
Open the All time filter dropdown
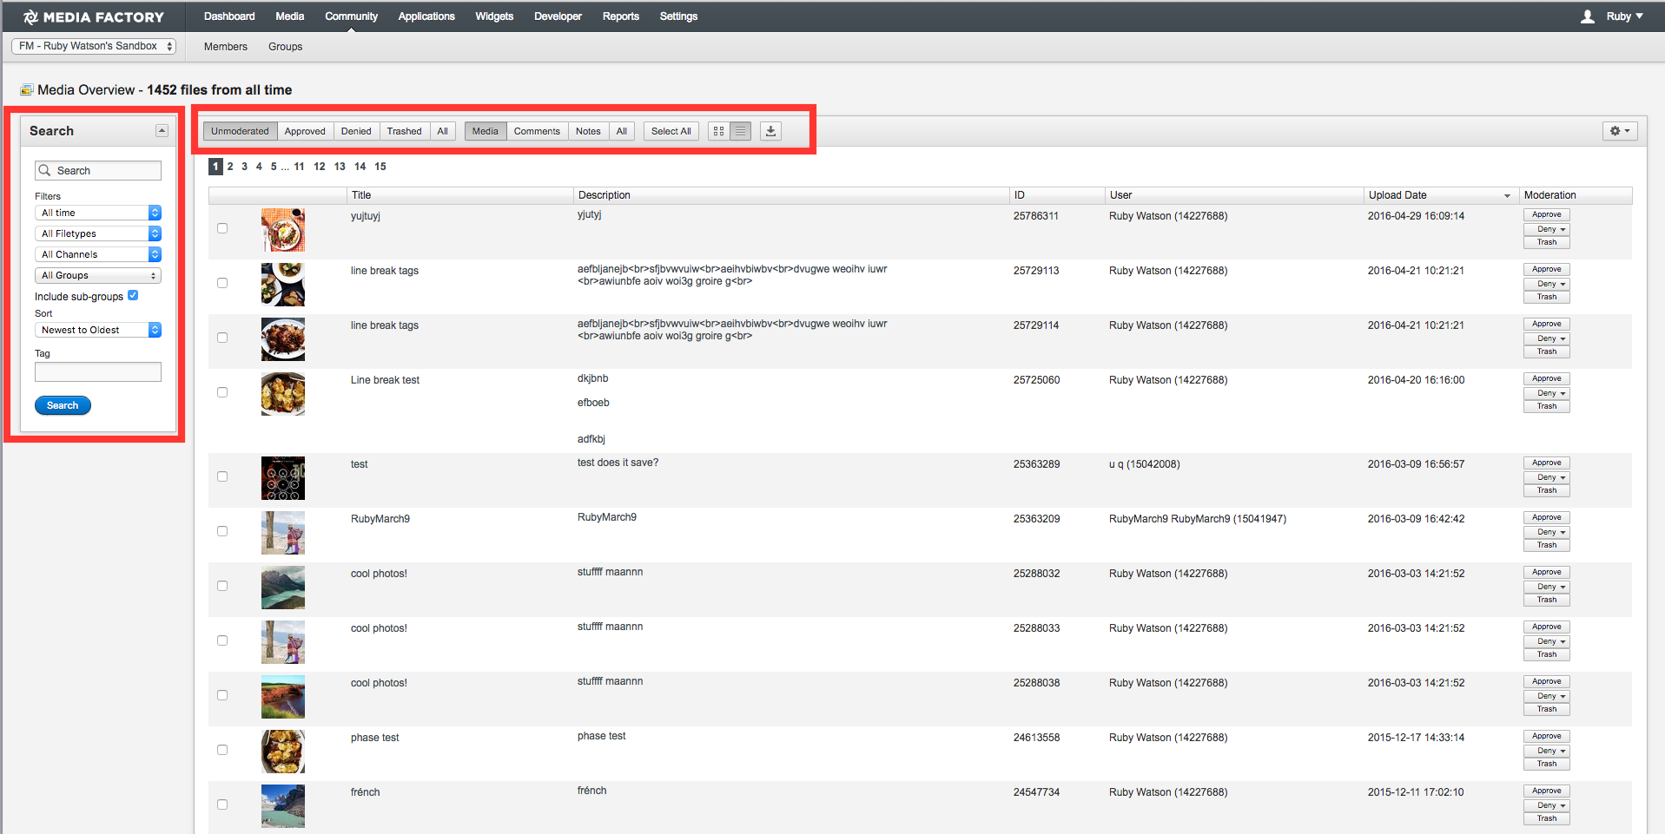click(98, 213)
